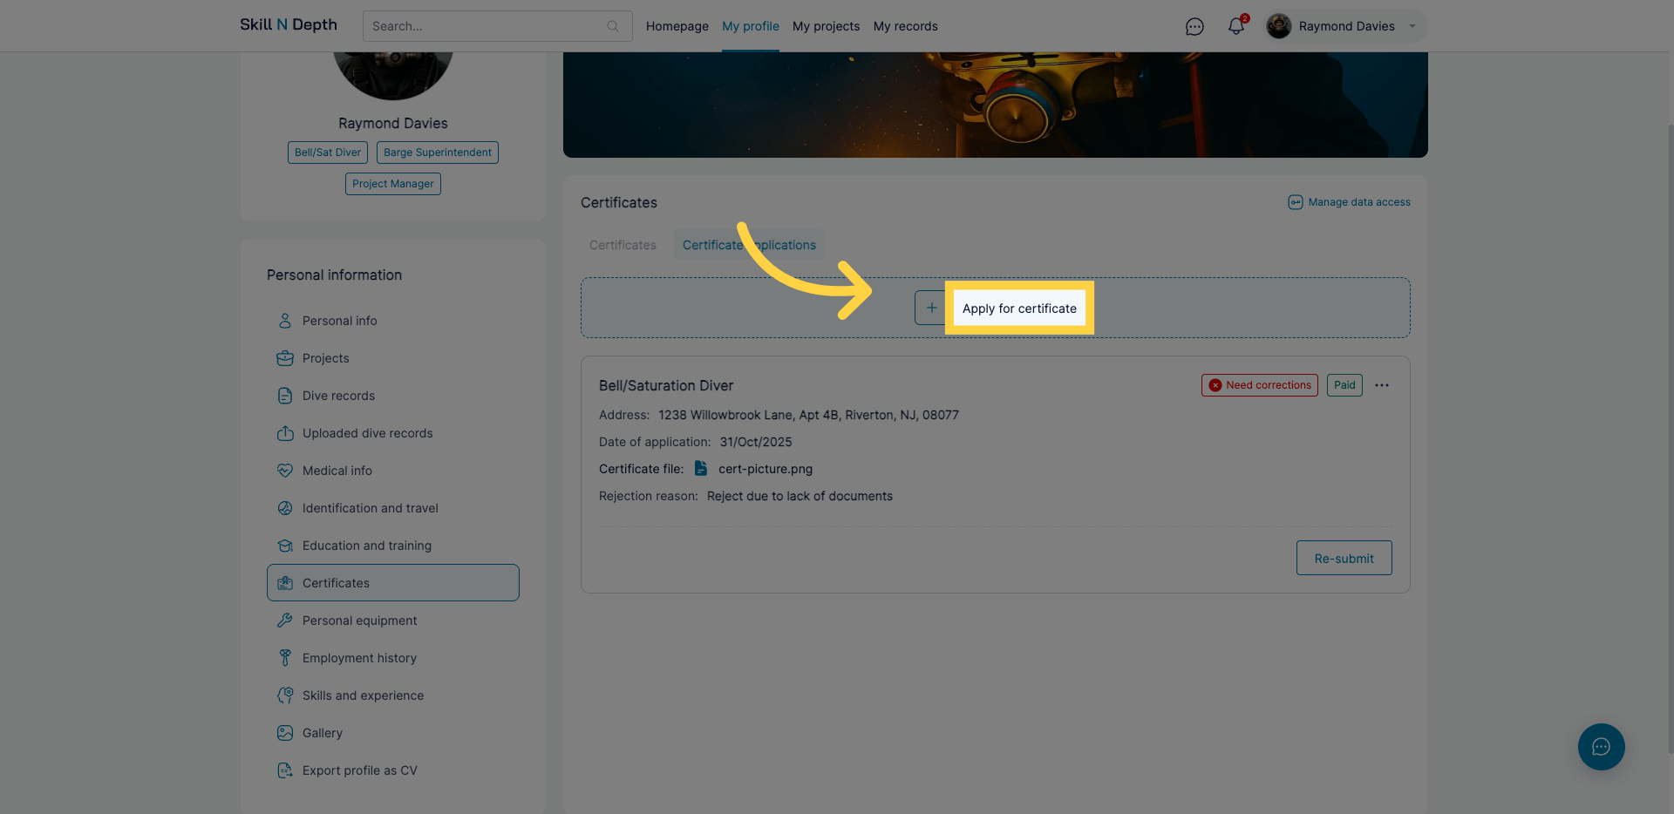Open the cert-picture.png file icon
The image size is (1674, 814).
pos(703,468)
